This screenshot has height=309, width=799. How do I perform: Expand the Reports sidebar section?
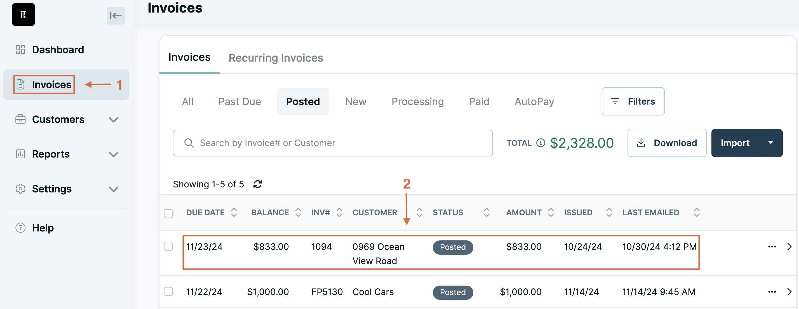click(114, 154)
